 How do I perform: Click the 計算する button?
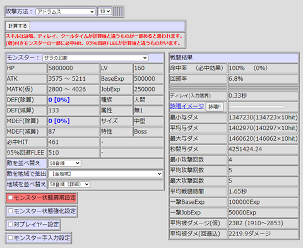point(18,26)
